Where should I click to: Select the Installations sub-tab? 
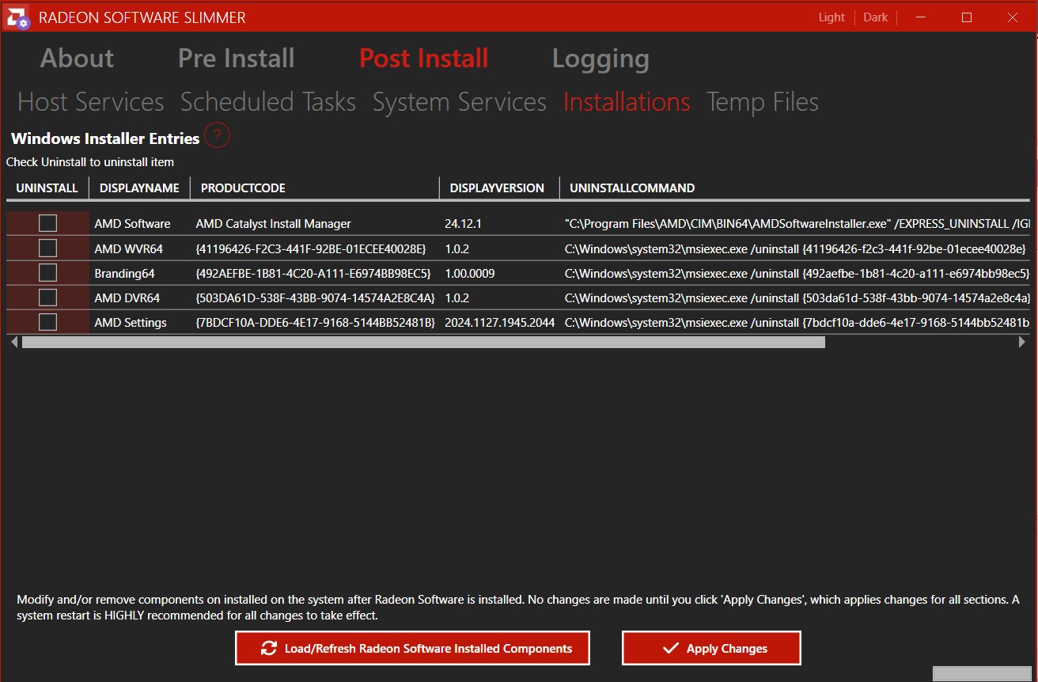(627, 102)
